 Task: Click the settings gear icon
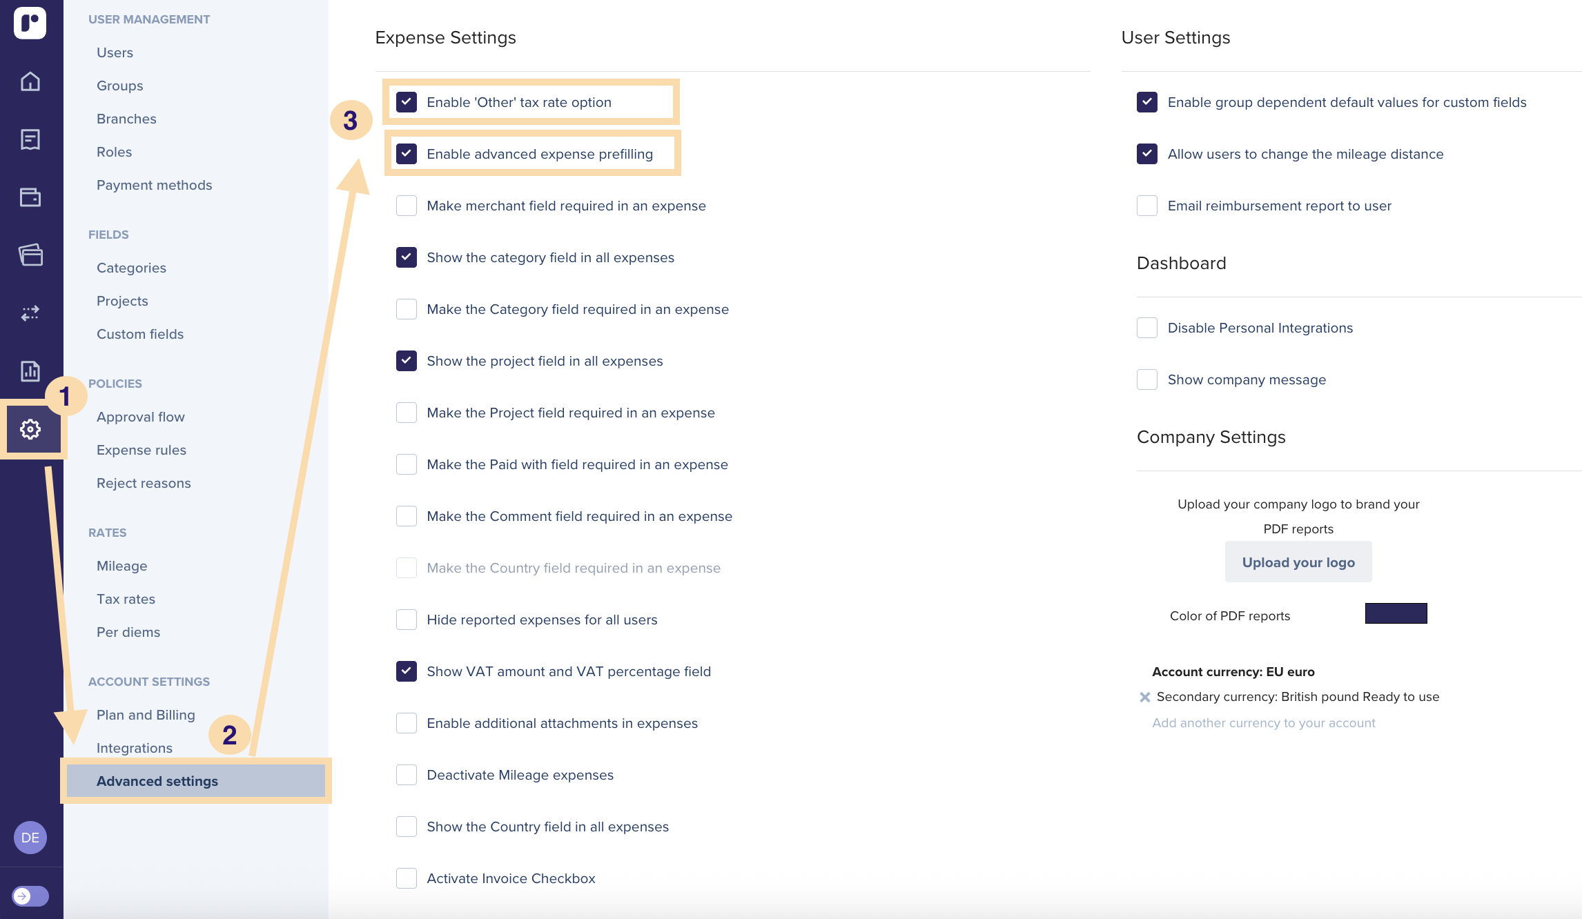[x=30, y=429]
